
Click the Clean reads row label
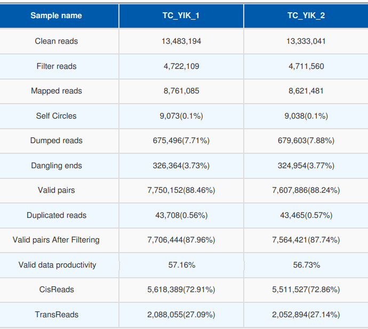point(56,41)
